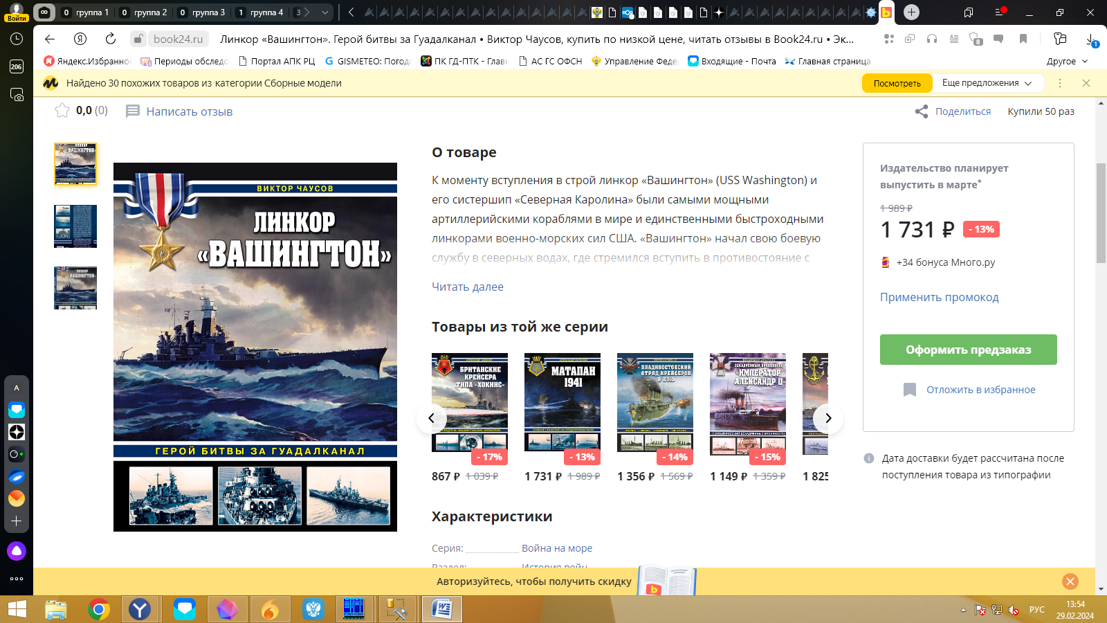
Task: Select the second book preview thumbnail
Action: pos(75,226)
